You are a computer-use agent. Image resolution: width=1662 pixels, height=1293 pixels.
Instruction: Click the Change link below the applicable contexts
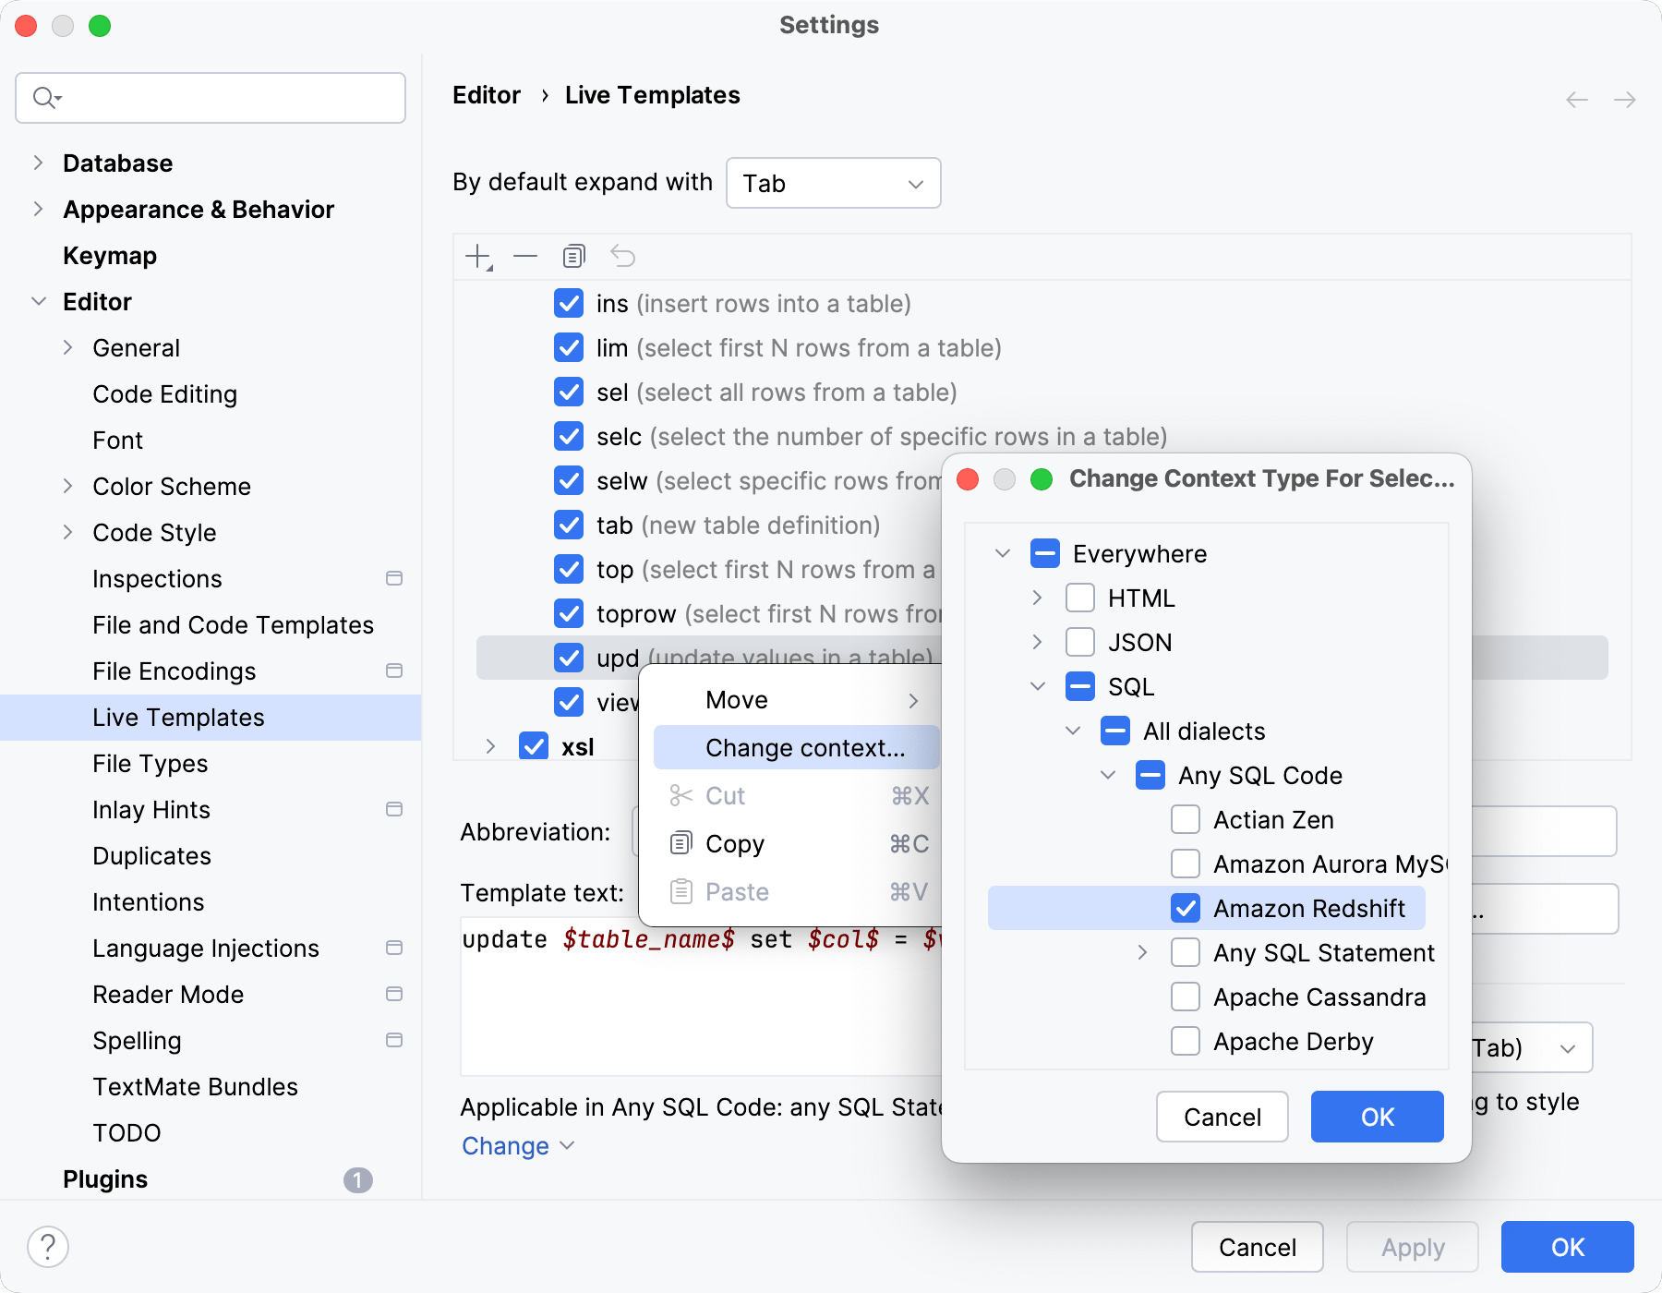pos(504,1145)
